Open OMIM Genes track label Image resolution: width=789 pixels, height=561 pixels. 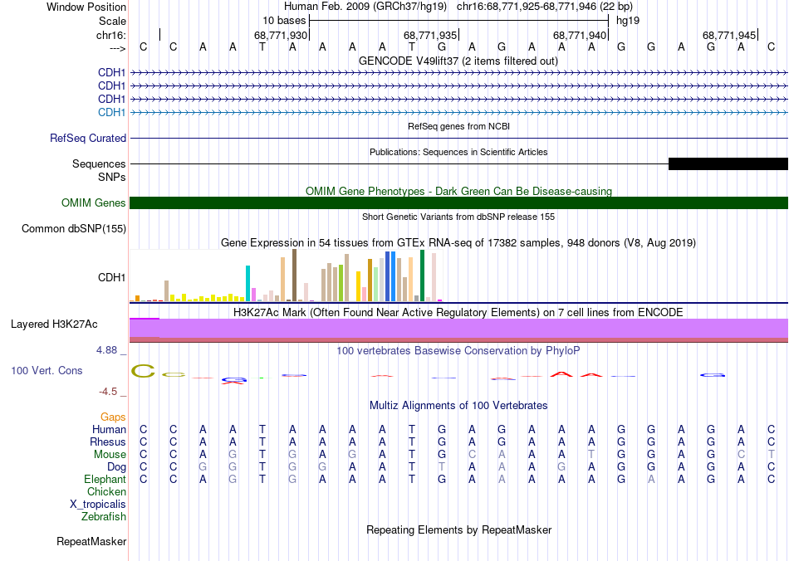click(93, 203)
